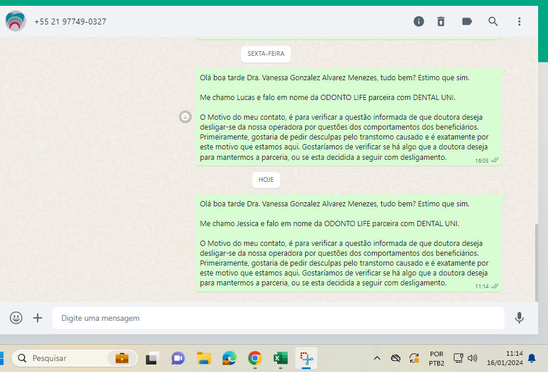The height and width of the screenshot is (372, 548).
Task: Open the POR PTB2 language switcher
Action: point(436,359)
